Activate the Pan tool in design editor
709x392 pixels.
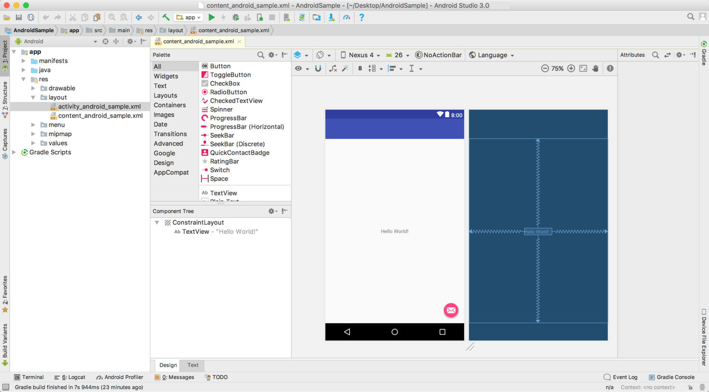tap(595, 68)
